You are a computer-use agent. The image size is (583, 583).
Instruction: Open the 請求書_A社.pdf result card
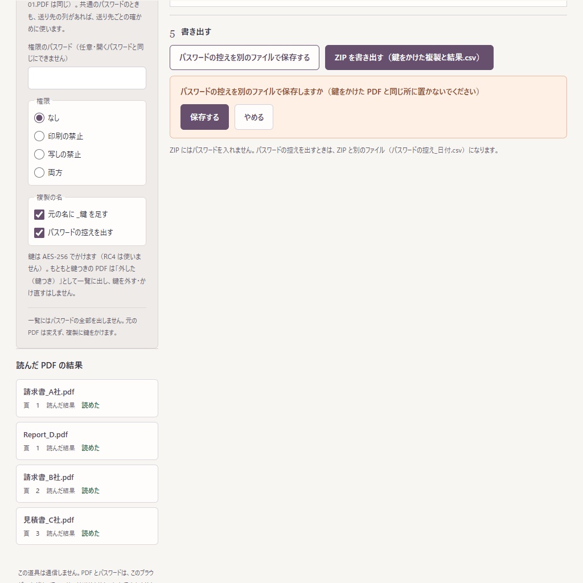[87, 398]
